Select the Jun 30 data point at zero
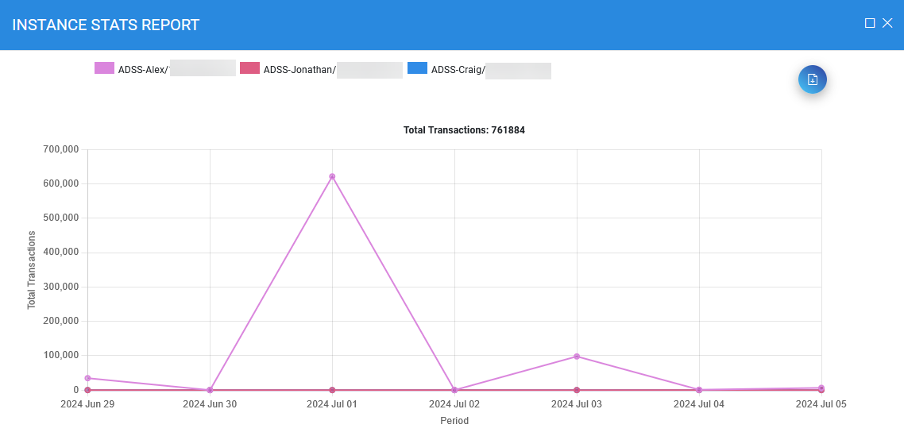The height and width of the screenshot is (436, 904). (210, 390)
